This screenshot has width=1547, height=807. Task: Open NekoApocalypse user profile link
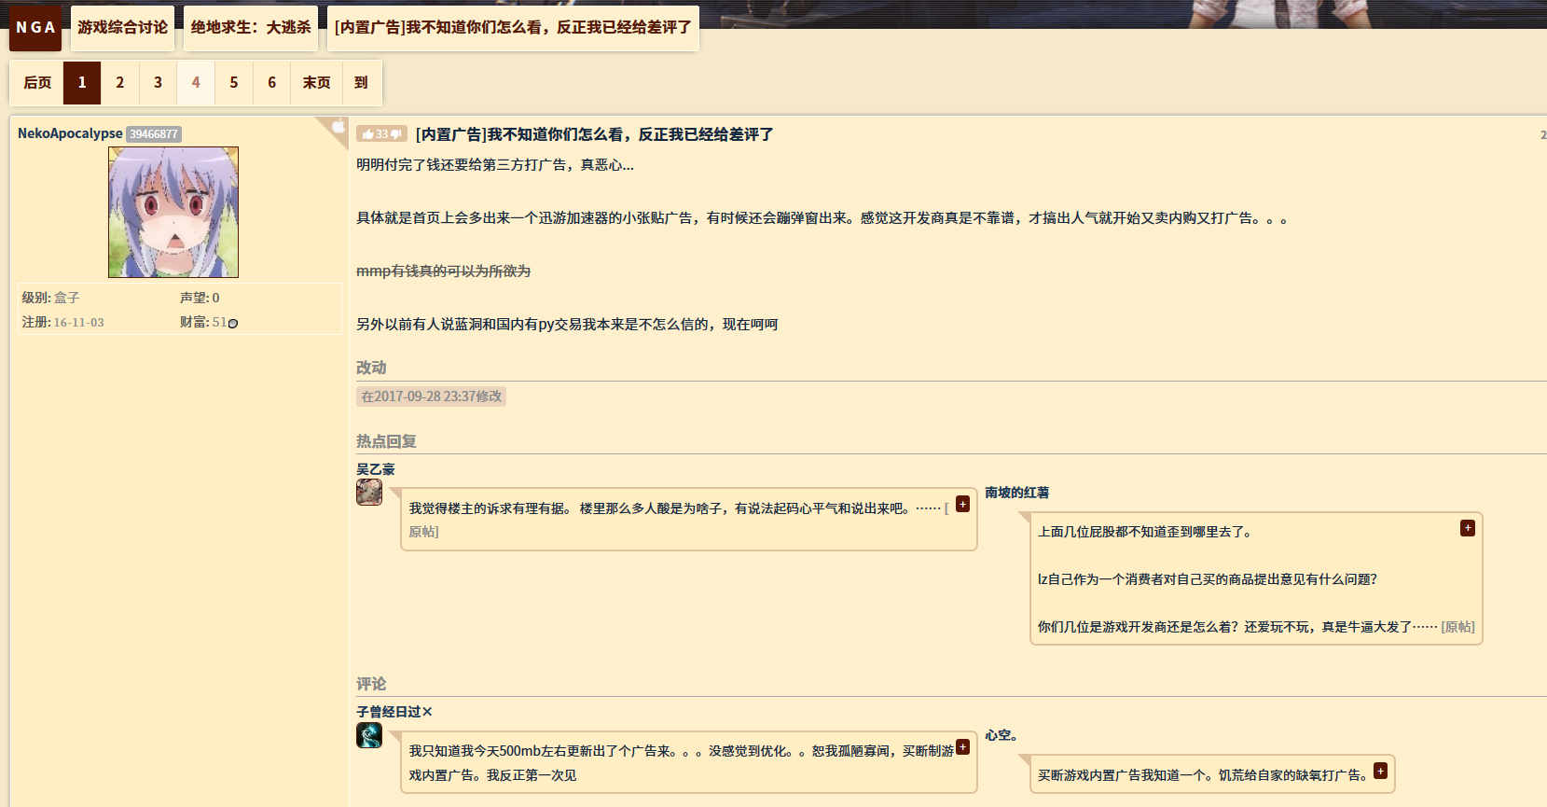(x=70, y=133)
